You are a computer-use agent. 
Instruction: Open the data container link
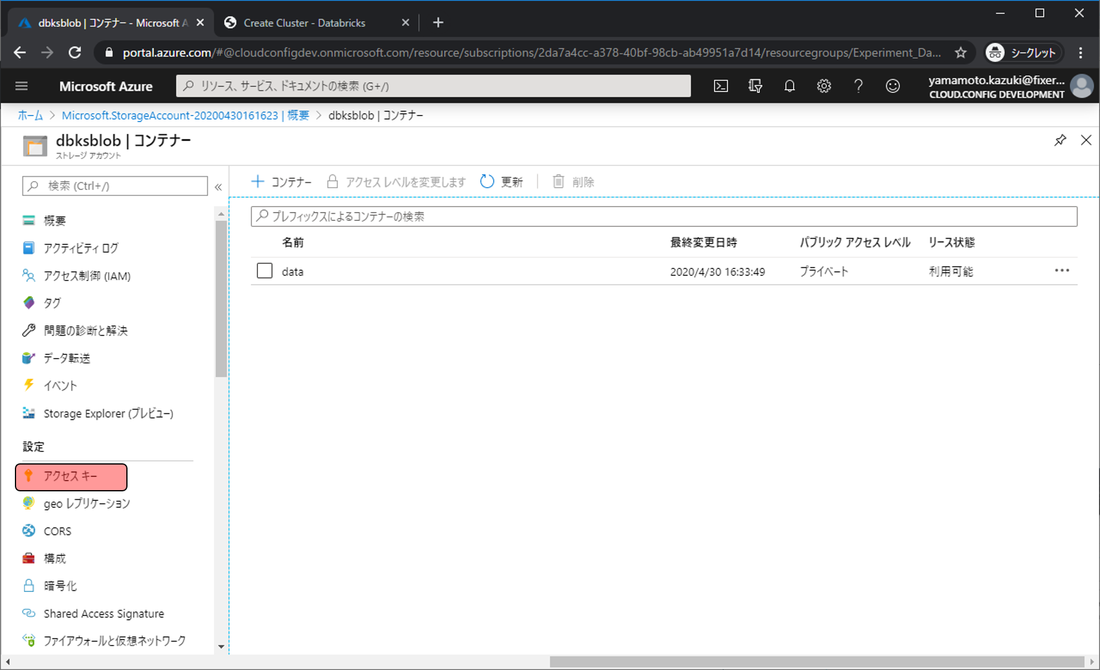click(293, 272)
